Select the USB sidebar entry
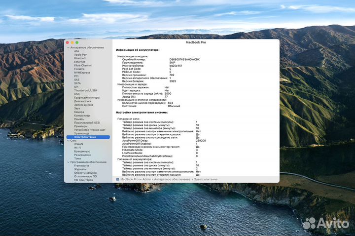 click(77, 94)
